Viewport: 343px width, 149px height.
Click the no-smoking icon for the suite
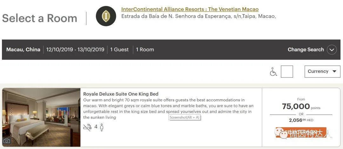[x=87, y=127]
